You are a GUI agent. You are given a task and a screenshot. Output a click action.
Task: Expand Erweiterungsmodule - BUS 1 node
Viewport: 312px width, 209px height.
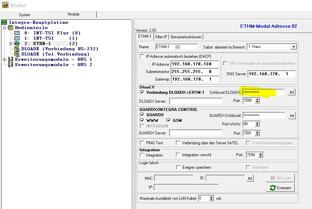tap(4, 59)
